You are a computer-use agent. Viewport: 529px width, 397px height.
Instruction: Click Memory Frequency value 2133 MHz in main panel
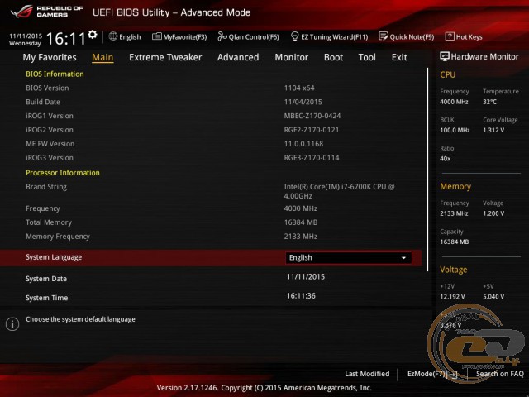[x=300, y=237]
